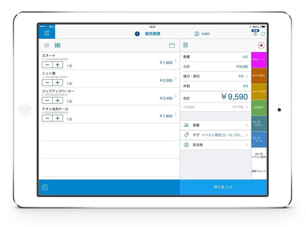Image resolution: width=306 pixels, height=227 pixels.
Task: Click the ジップアップパーカー product name
Action: point(58,91)
